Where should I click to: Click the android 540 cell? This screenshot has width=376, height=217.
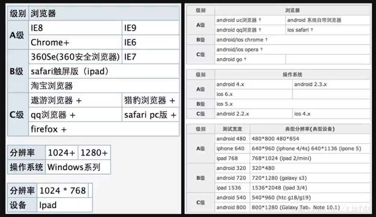pyautogui.click(x=232, y=198)
